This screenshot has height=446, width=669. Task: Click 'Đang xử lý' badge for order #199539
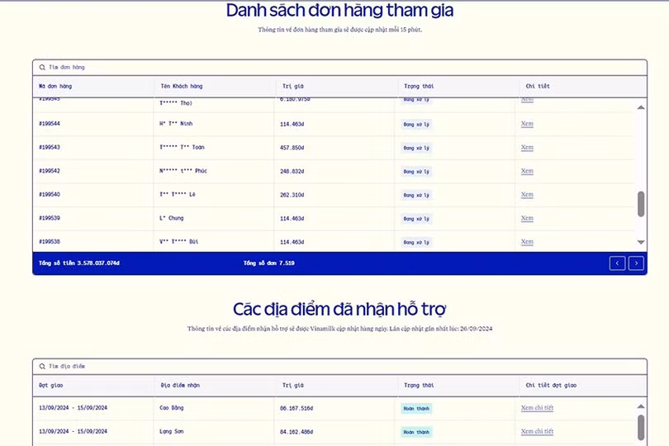click(x=416, y=219)
